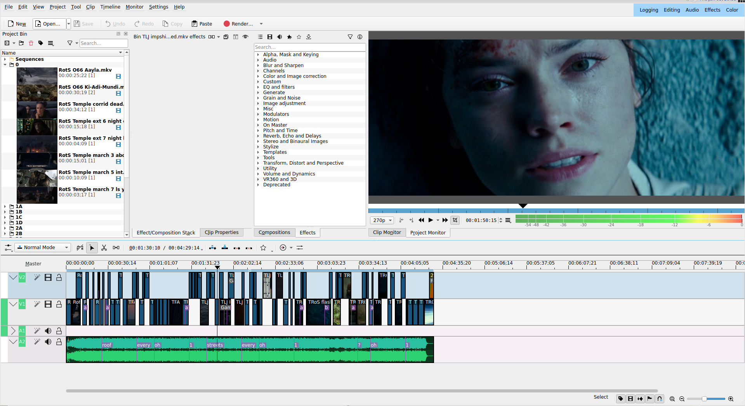The width and height of the screenshot is (745, 406).
Task: Open the Normal Mode dropdown
Action: [x=43, y=248]
